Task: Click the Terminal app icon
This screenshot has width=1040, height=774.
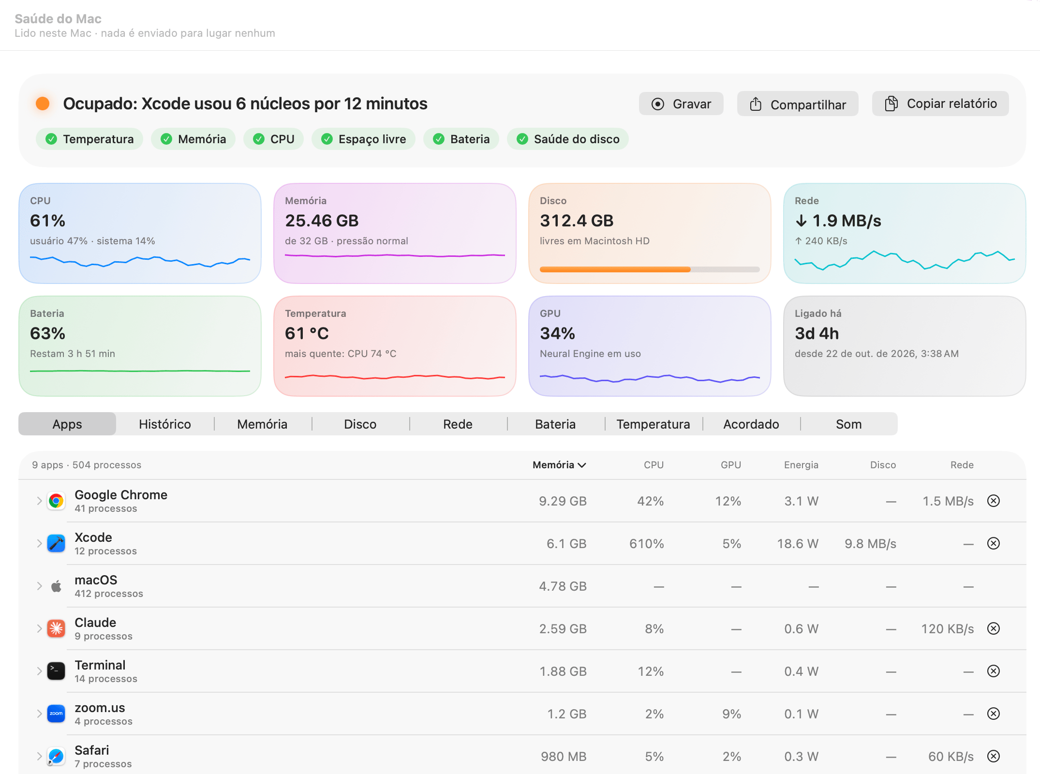Action: pos(56,671)
